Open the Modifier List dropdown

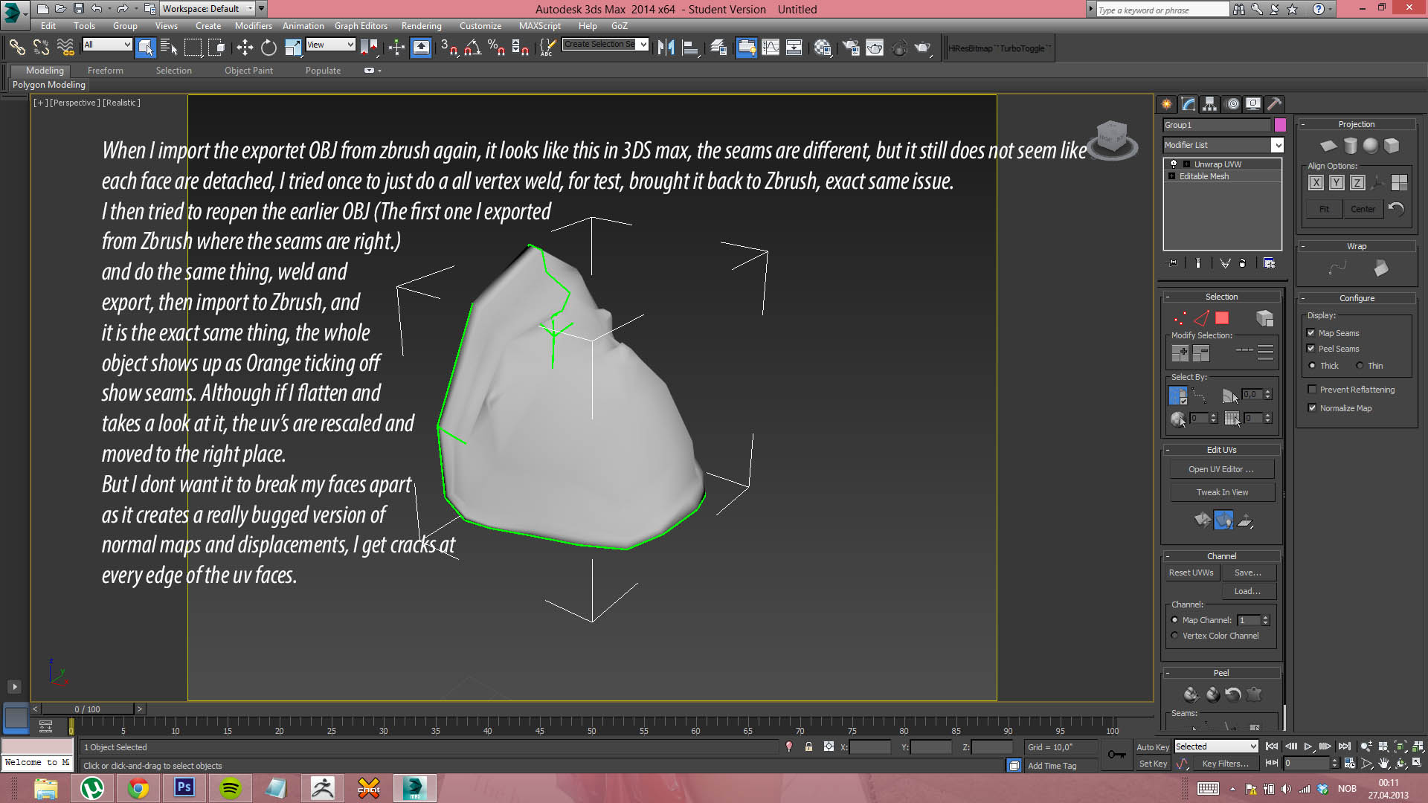point(1277,145)
